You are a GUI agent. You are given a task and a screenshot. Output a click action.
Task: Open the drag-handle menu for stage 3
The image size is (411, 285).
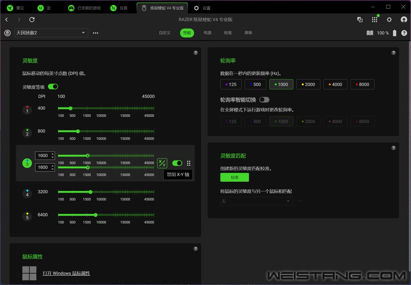click(x=189, y=163)
